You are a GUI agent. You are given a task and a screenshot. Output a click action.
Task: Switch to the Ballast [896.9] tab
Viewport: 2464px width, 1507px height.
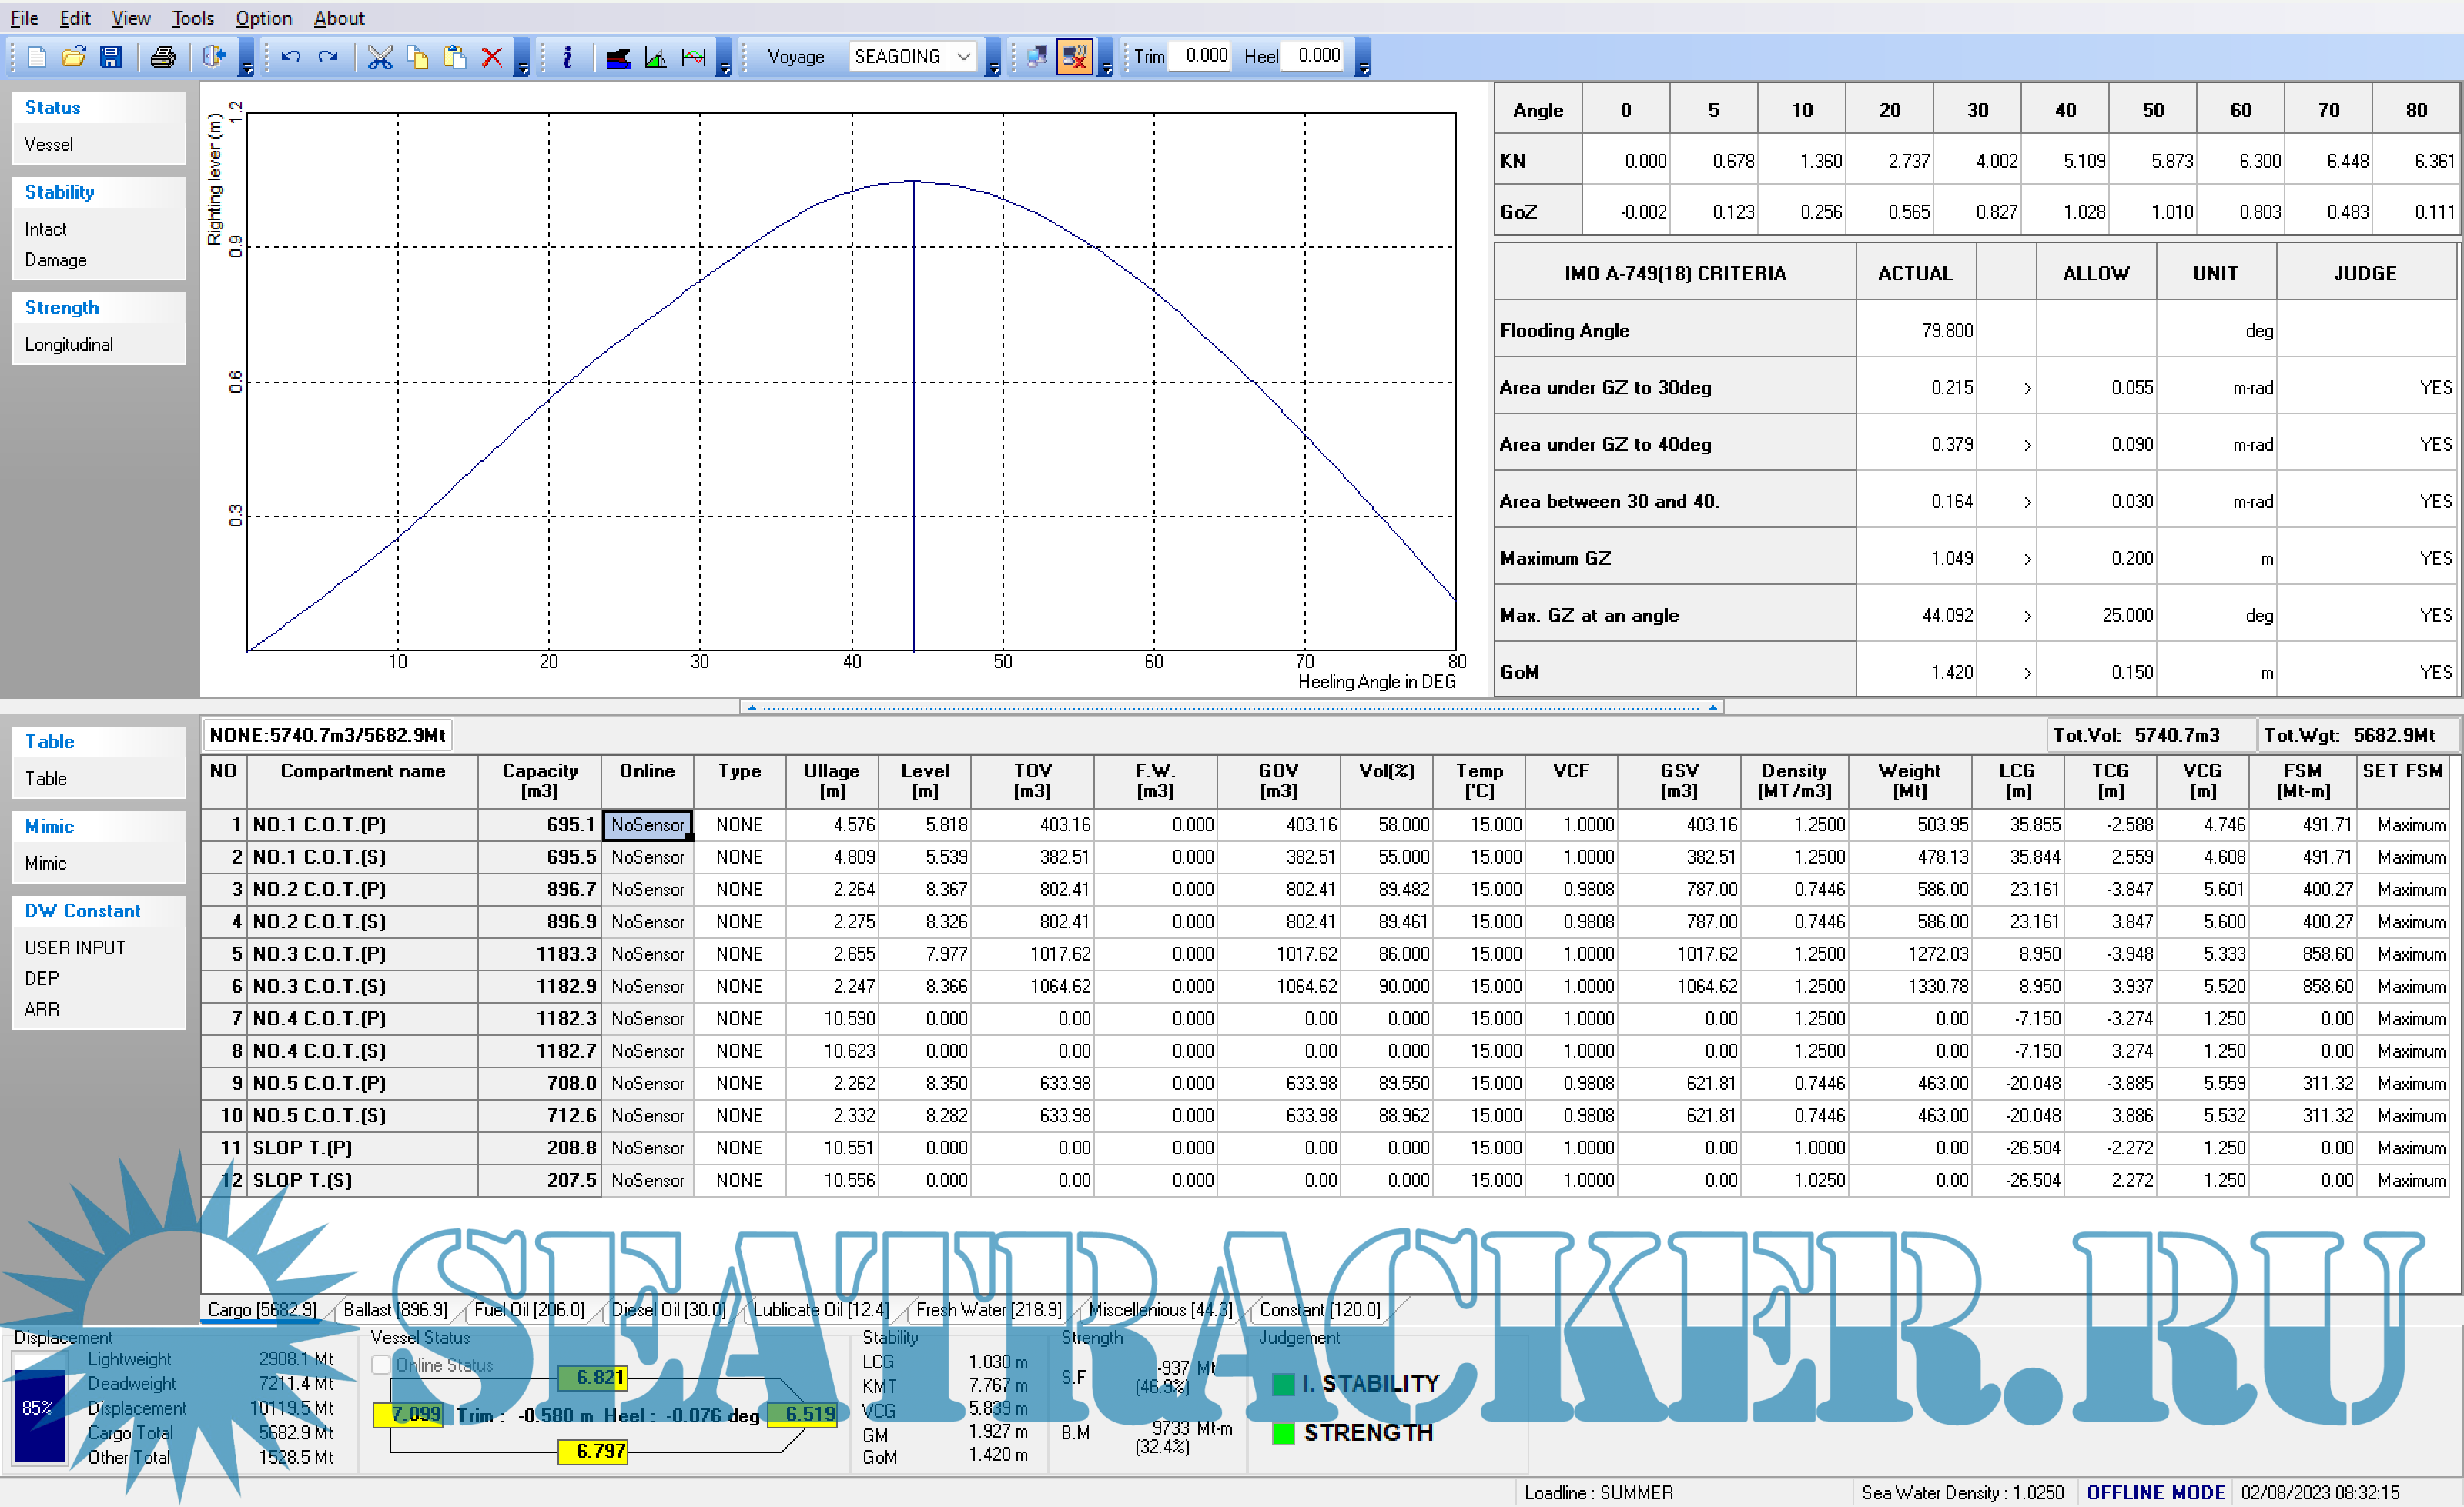[395, 1309]
